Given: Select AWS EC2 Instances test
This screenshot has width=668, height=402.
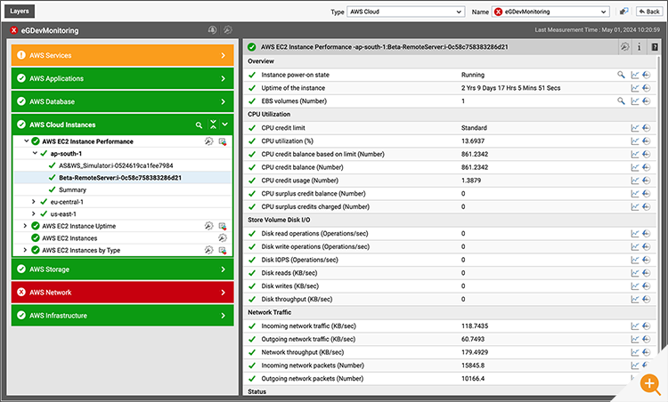Looking at the screenshot, I should point(69,238).
